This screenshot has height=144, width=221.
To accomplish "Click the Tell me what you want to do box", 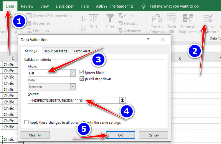I will pyautogui.click(x=174, y=6).
